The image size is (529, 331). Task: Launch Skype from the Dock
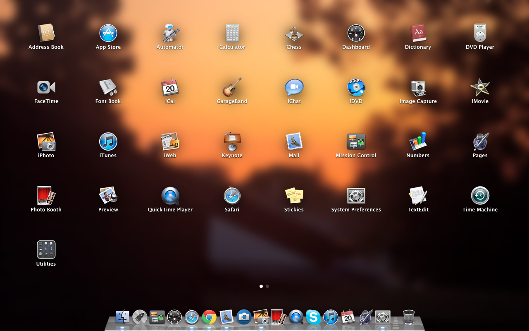pos(313,317)
